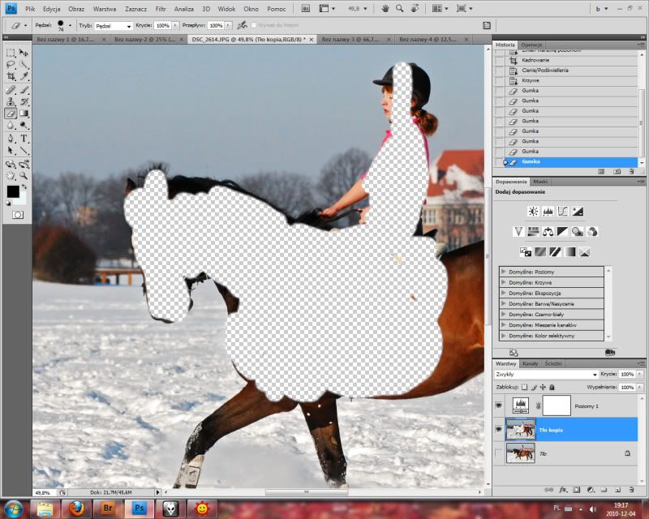The width and height of the screenshot is (649, 519).
Task: Open the eraser Tryb dropdown
Action: (x=114, y=26)
